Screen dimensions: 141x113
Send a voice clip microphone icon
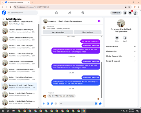point(44,104)
